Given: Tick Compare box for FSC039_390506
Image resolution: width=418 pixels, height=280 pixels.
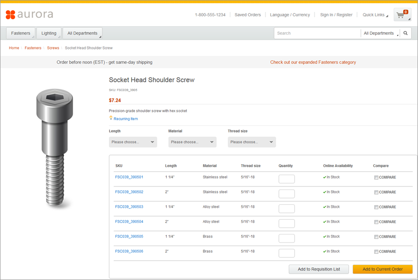Looking at the screenshot, I should [x=376, y=252].
